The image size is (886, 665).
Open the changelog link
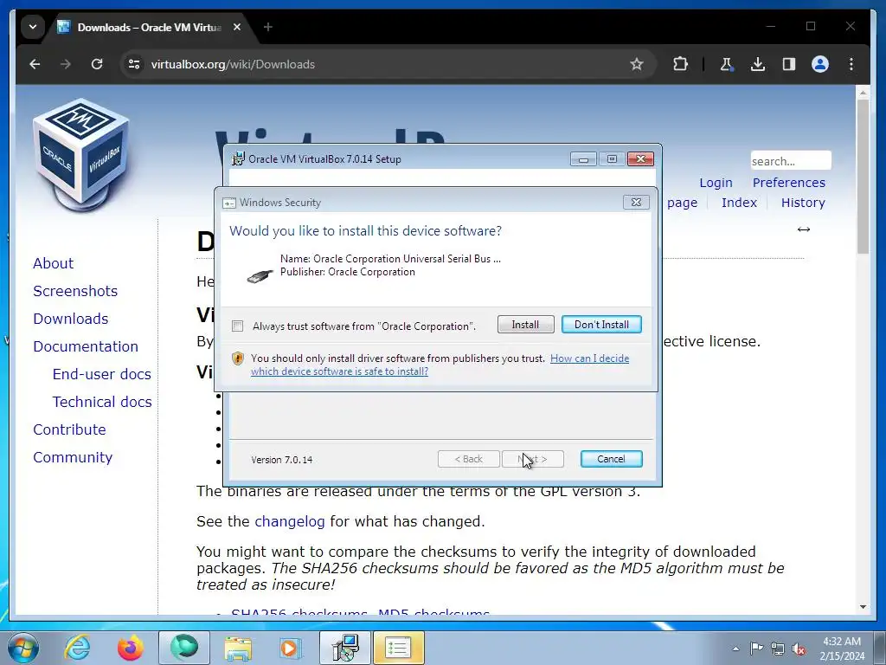pos(289,521)
